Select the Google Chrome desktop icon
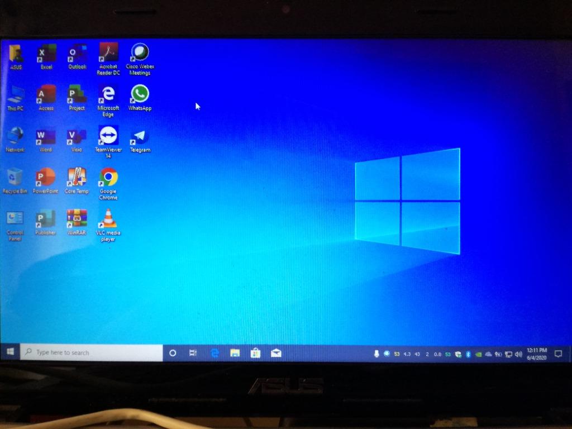The height and width of the screenshot is (429, 572). click(x=108, y=177)
